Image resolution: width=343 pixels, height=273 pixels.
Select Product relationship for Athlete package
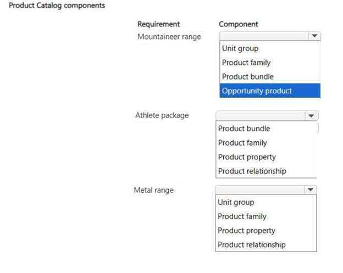(266, 171)
